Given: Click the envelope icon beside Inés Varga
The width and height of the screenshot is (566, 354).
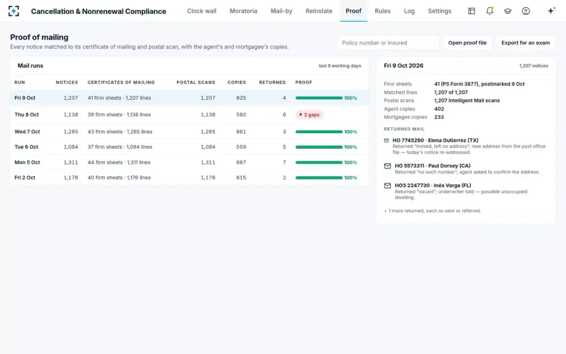Looking at the screenshot, I should (388, 185).
